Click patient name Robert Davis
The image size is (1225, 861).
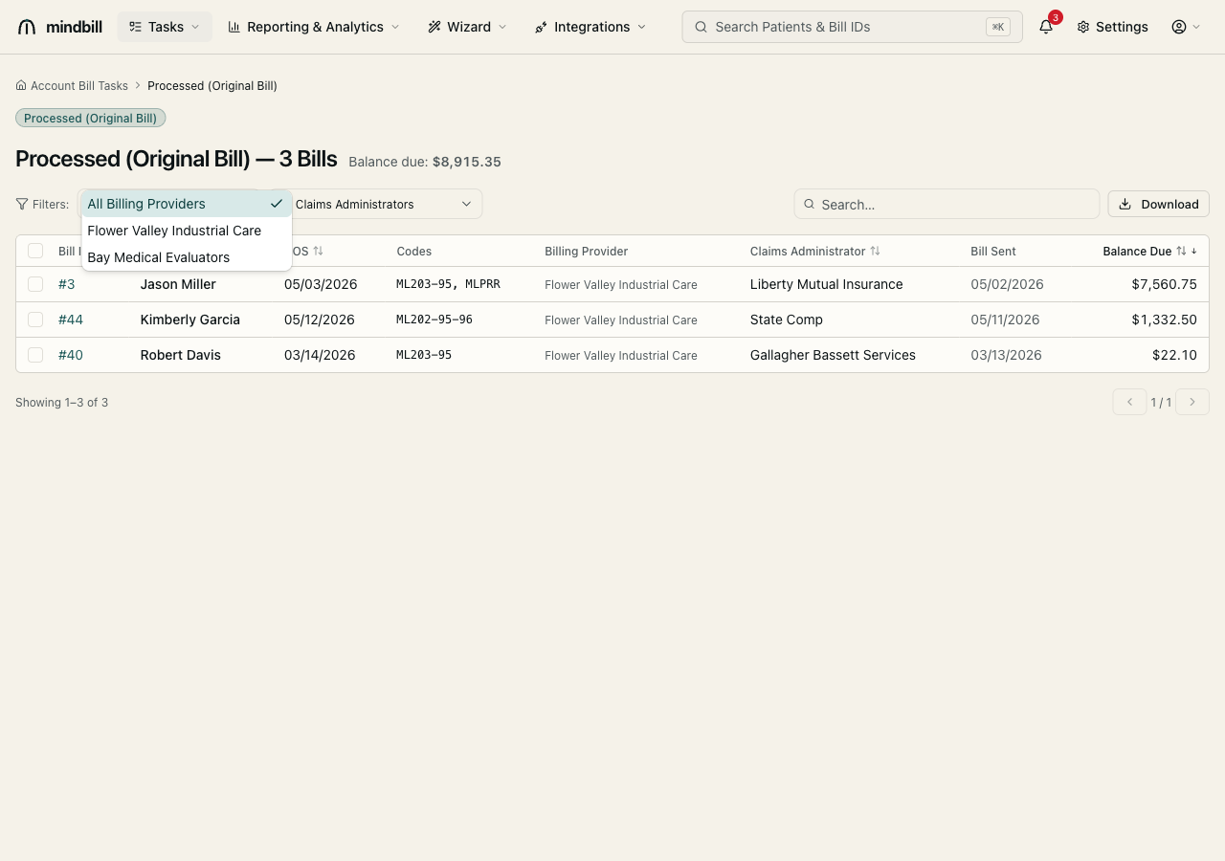pyautogui.click(x=181, y=355)
